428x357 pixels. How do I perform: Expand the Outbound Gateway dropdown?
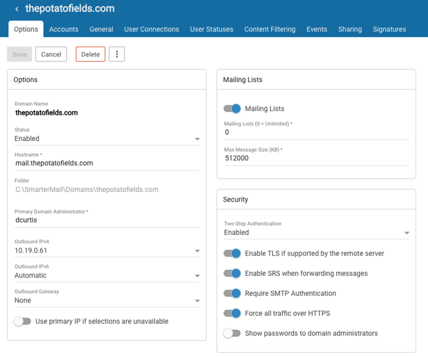(x=107, y=300)
